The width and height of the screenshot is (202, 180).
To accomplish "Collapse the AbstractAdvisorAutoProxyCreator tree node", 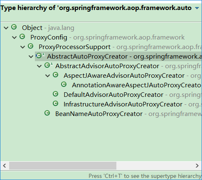I will 39,66.
